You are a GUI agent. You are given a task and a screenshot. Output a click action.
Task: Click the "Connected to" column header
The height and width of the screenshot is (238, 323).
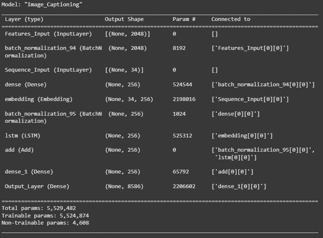coord(231,19)
